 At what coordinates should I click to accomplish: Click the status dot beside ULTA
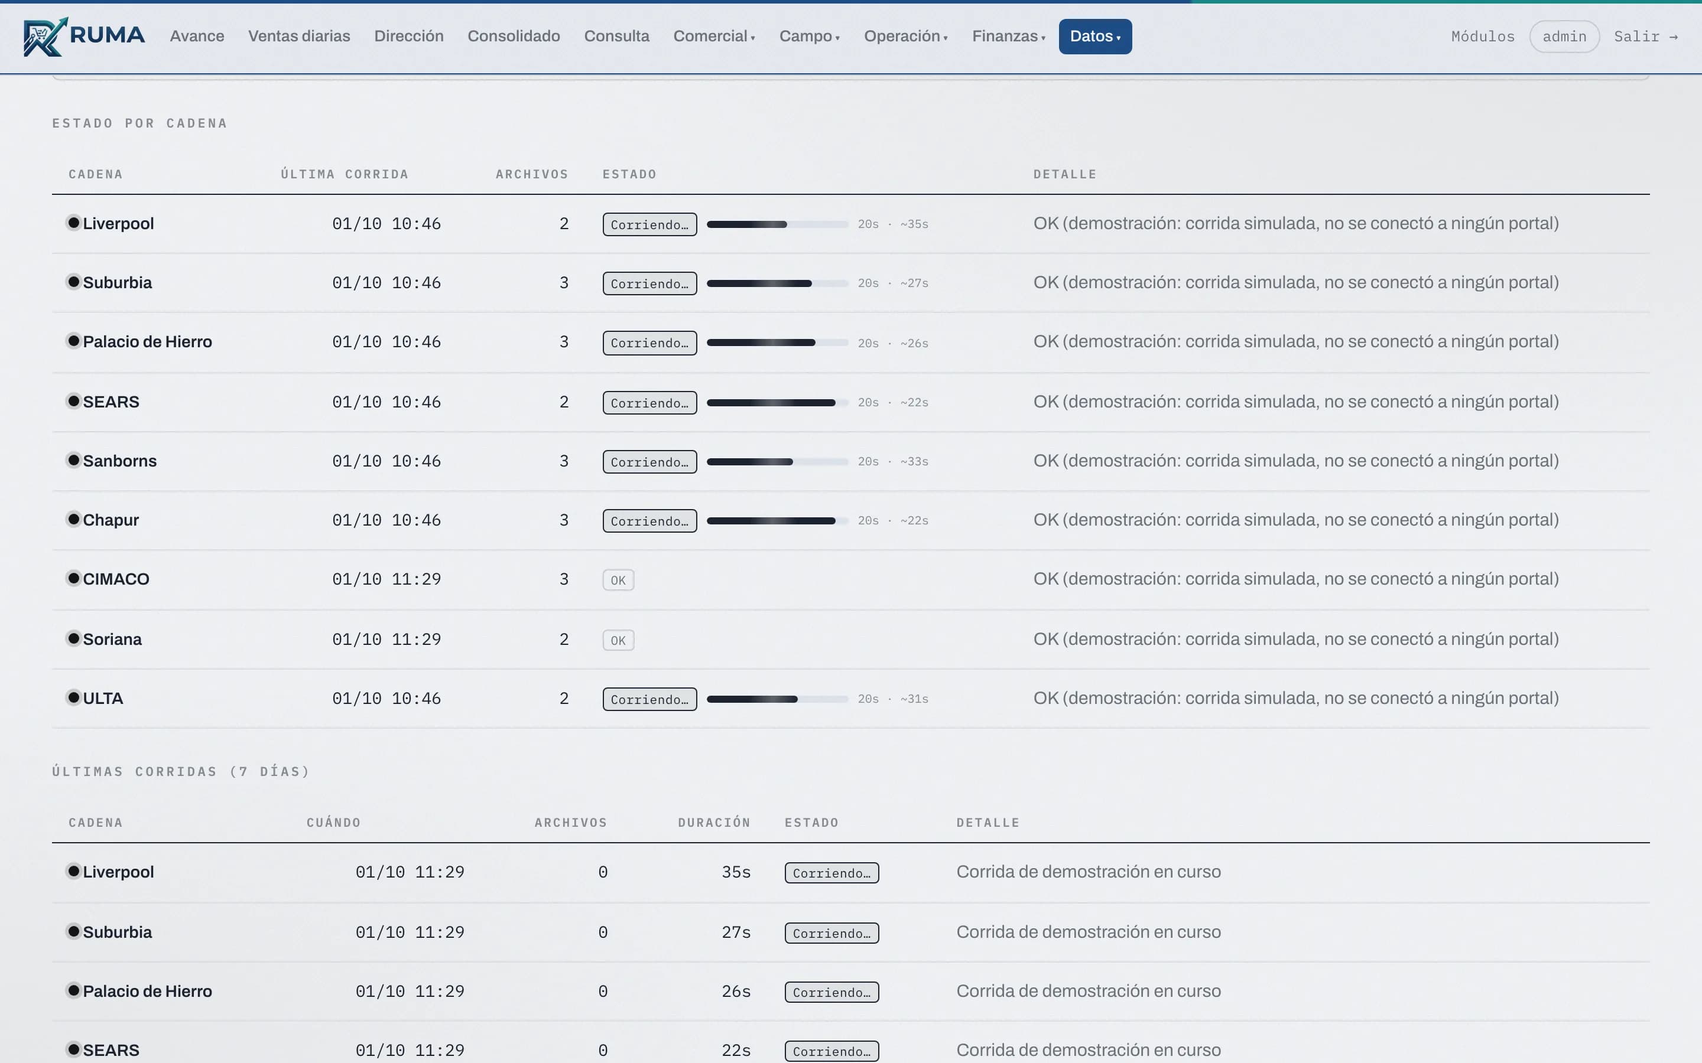coord(73,698)
